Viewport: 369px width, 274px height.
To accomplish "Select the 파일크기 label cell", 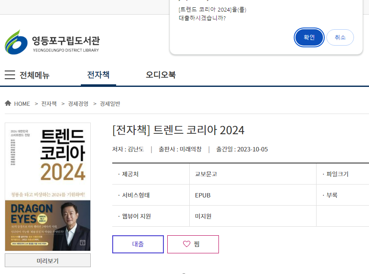I will tap(343, 174).
